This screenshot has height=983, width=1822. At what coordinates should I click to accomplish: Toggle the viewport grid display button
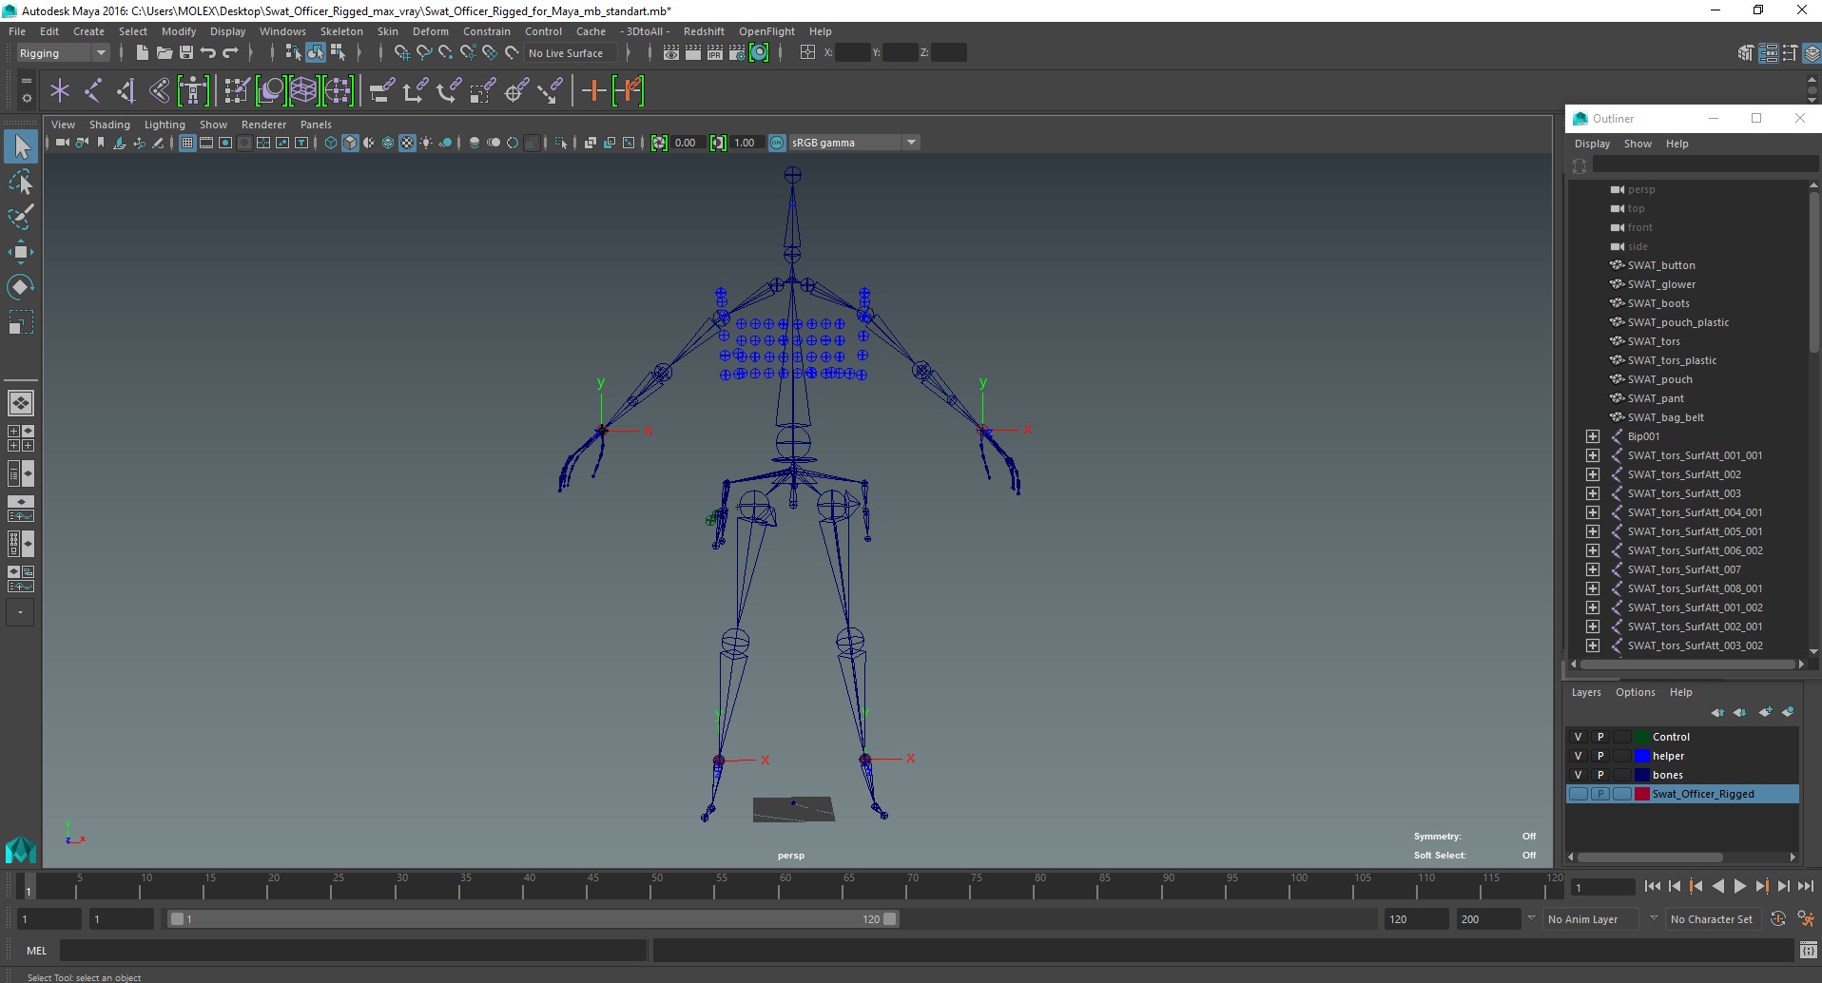(x=187, y=143)
